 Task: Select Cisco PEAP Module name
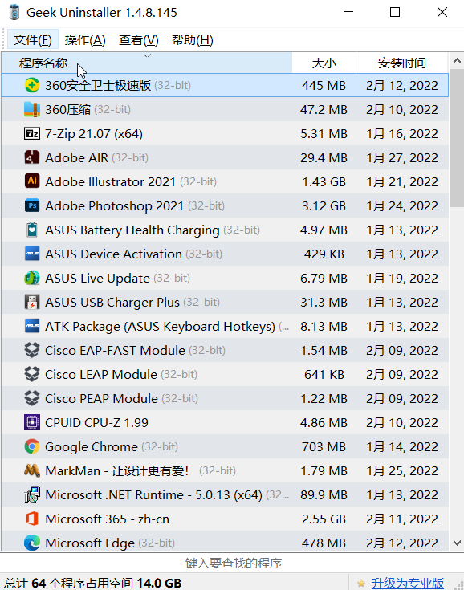(101, 398)
